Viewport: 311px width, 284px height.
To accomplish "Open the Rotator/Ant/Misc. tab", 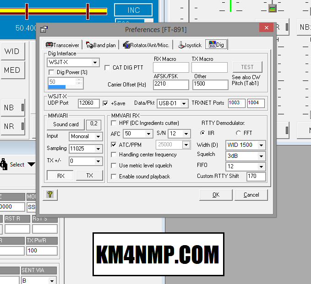I will pos(146,45).
